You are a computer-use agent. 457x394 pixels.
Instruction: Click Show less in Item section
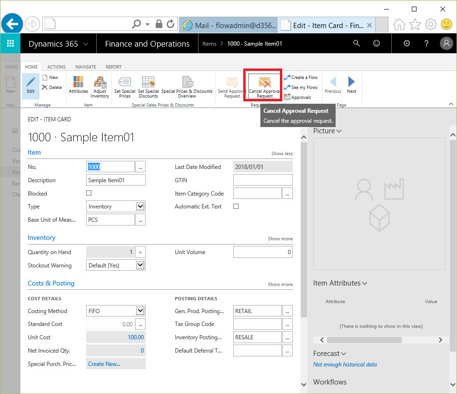click(282, 154)
